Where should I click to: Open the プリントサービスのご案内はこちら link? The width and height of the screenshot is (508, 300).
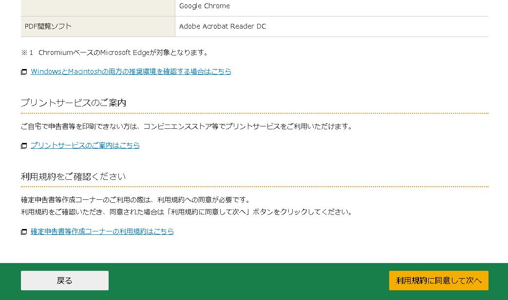[x=85, y=145]
